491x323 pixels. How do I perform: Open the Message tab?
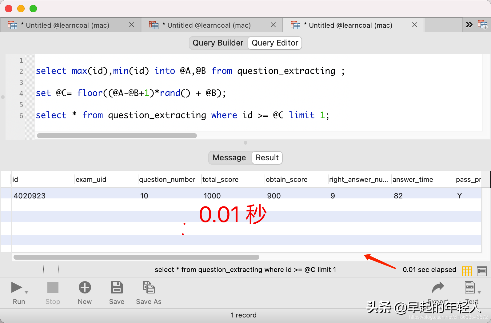coord(229,158)
